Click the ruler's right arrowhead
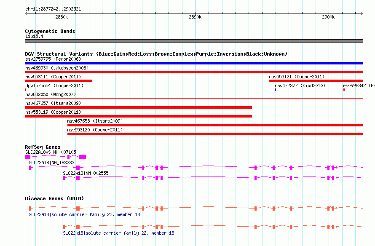 point(362,13)
